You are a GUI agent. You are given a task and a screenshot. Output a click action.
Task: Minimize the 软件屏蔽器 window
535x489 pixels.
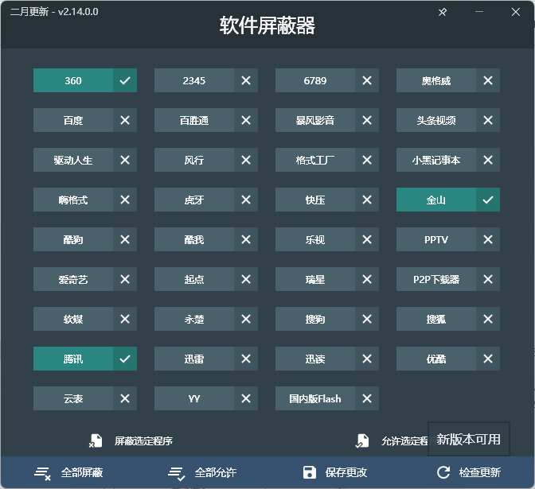(x=480, y=12)
